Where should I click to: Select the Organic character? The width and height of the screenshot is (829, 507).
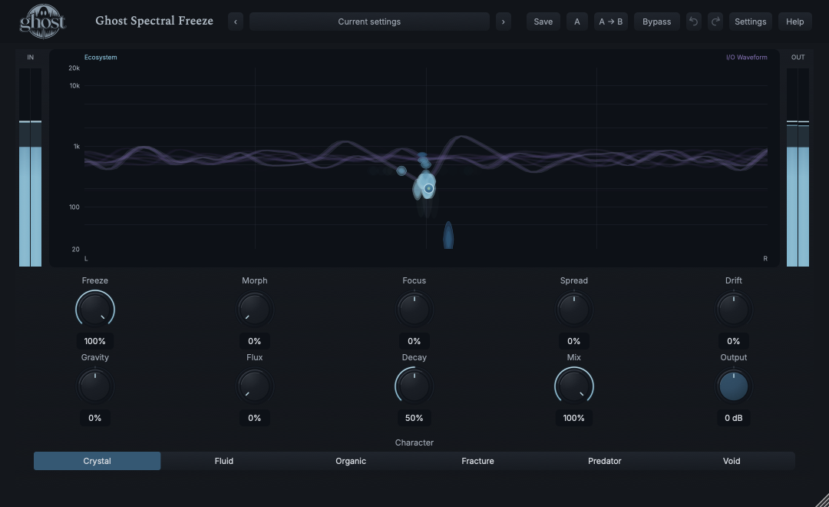pos(351,461)
